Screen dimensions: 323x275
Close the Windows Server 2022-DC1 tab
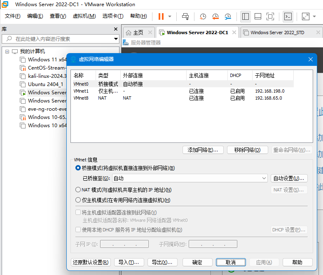click(234, 32)
